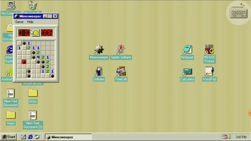This screenshot has height=141, width=251.
Task: Open the Help menu in Minesweeper
Action: click(30, 22)
